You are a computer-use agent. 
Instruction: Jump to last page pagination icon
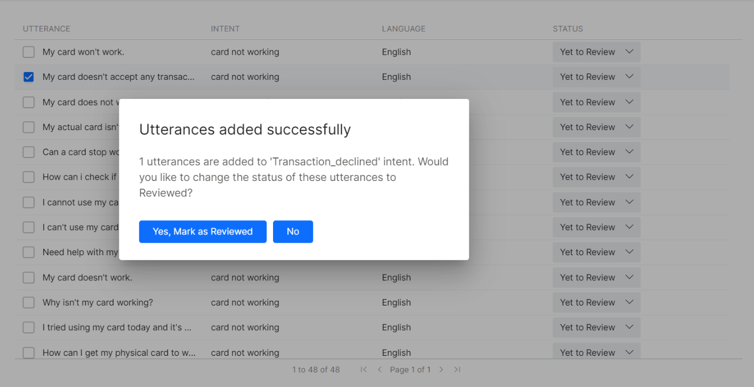[x=457, y=370]
